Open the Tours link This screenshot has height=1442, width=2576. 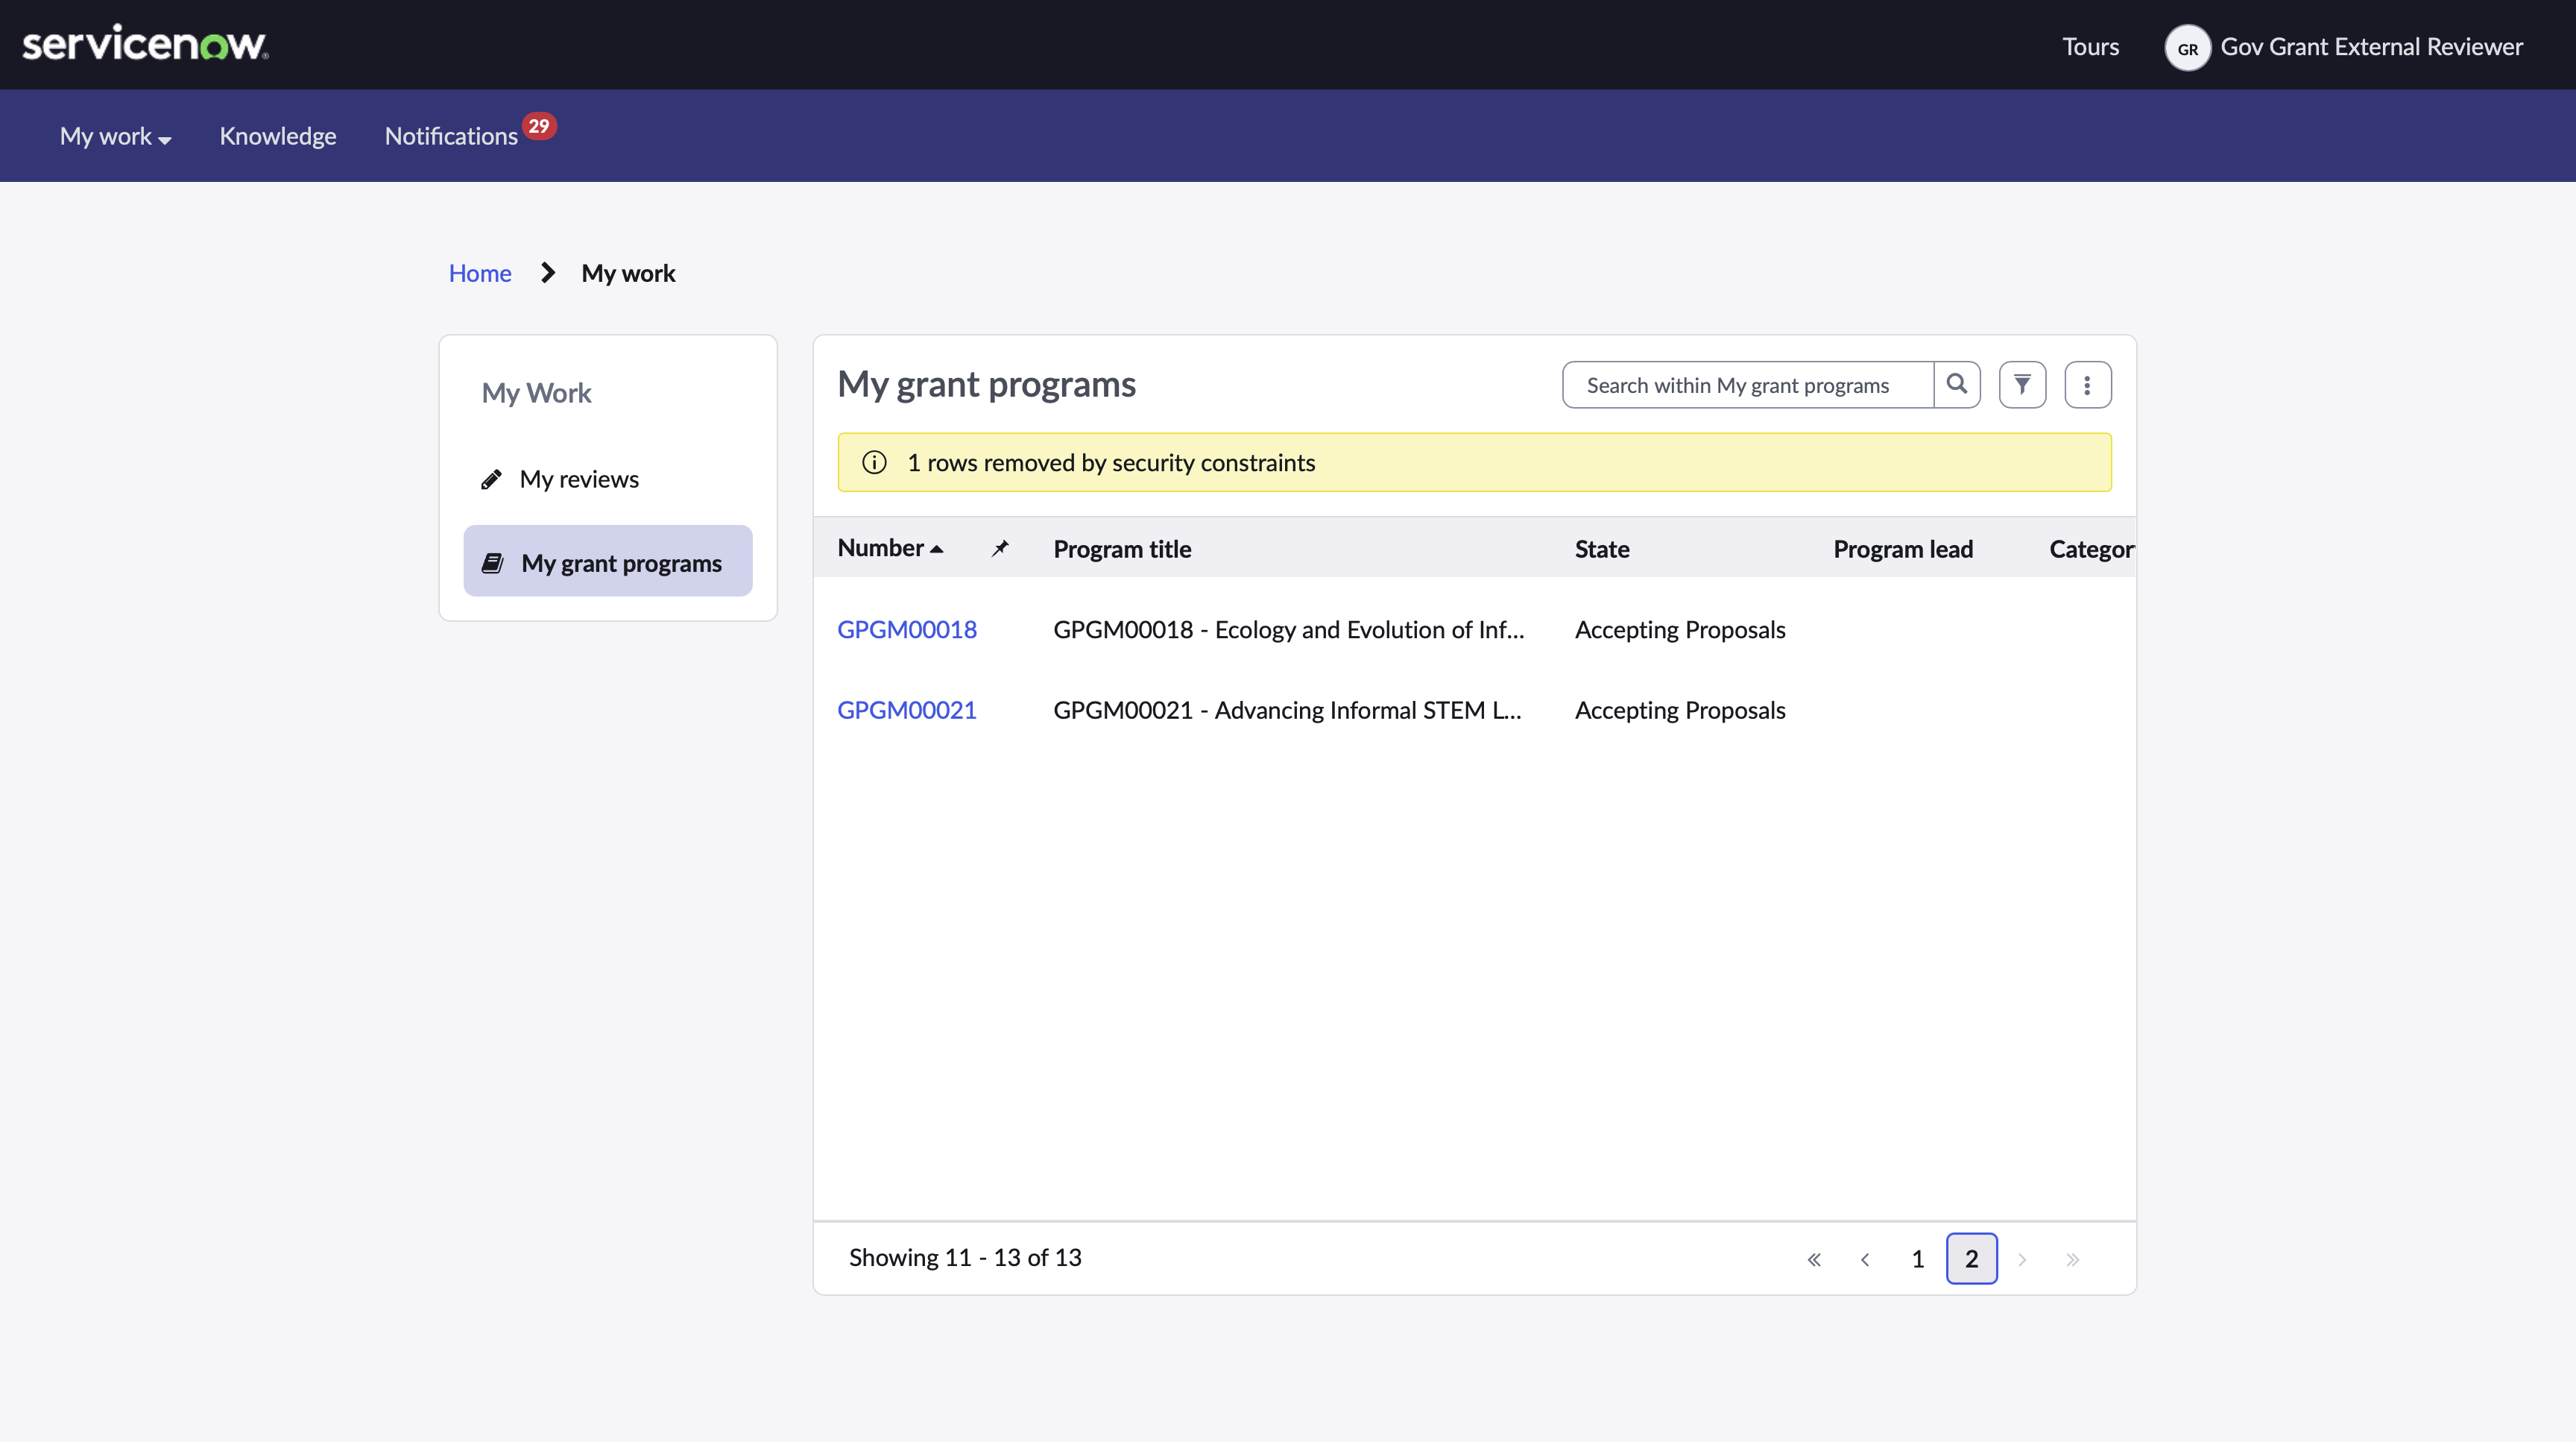click(x=2090, y=46)
